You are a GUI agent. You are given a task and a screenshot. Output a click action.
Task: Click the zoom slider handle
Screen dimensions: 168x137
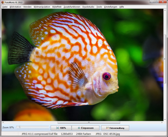pos(20,127)
